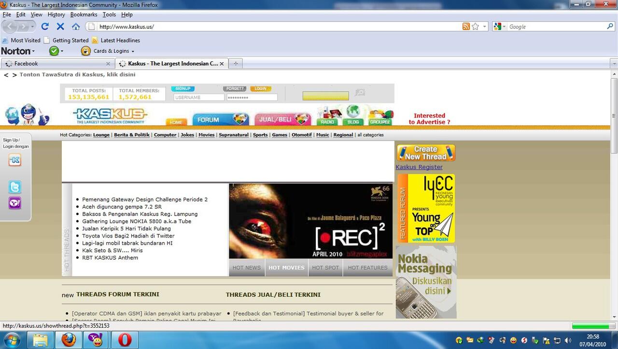This screenshot has width=618, height=349.
Task: Go to the Firefox home page icon
Action: pos(76,27)
